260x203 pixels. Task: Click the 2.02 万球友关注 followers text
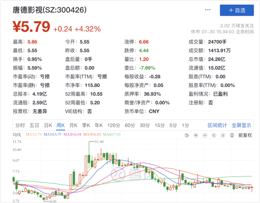click(x=237, y=26)
